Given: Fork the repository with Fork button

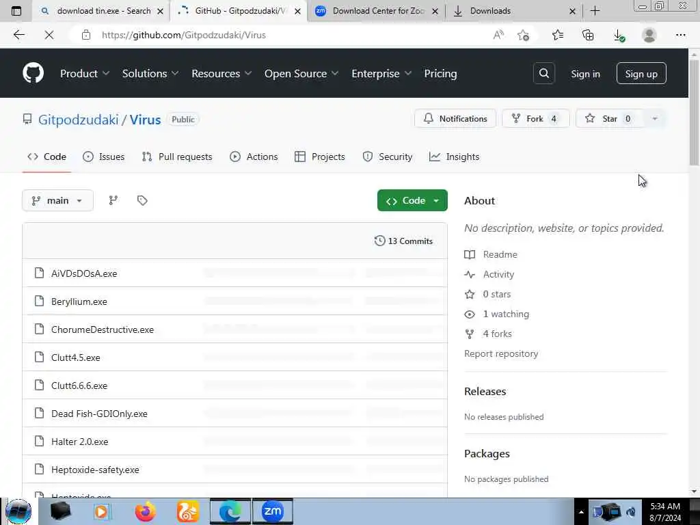Looking at the screenshot, I should coord(536,119).
